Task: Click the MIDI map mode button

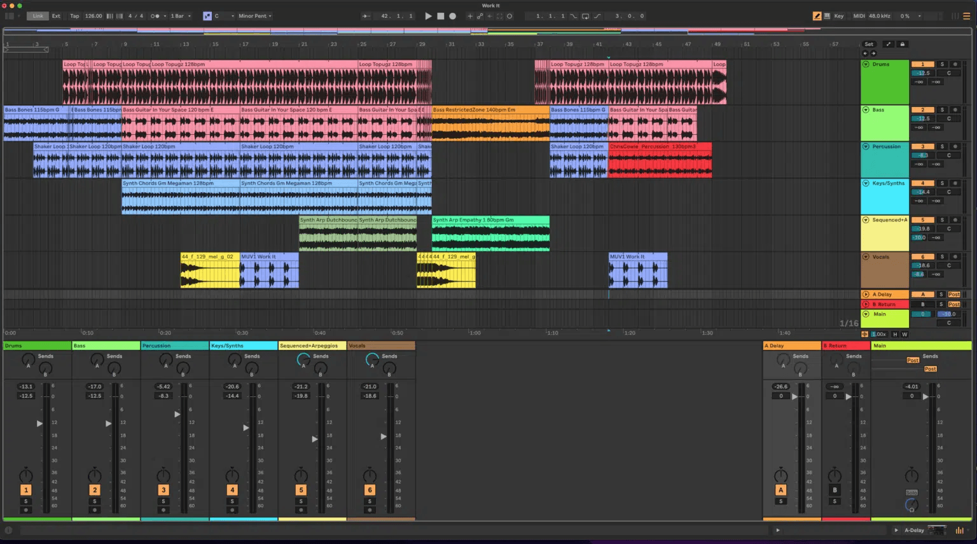Action: [x=859, y=16]
